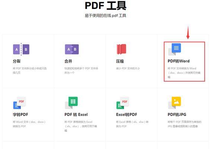Open the 分裂 tool title
Image resolution: width=211 pixels, height=149 pixels.
click(17, 61)
